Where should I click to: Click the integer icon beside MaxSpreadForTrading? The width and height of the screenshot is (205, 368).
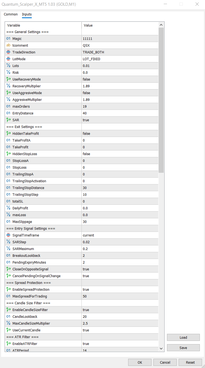pyautogui.click(x=8, y=296)
